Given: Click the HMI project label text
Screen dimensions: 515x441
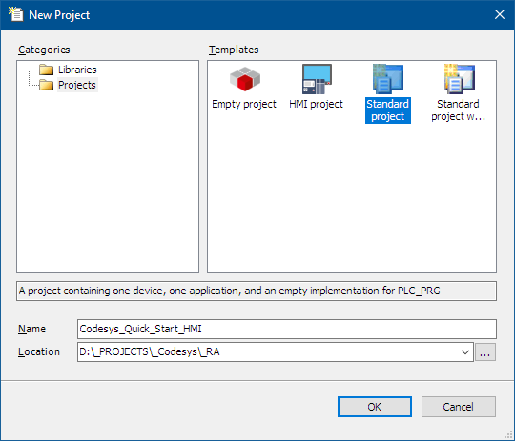Looking at the screenshot, I should [x=316, y=104].
